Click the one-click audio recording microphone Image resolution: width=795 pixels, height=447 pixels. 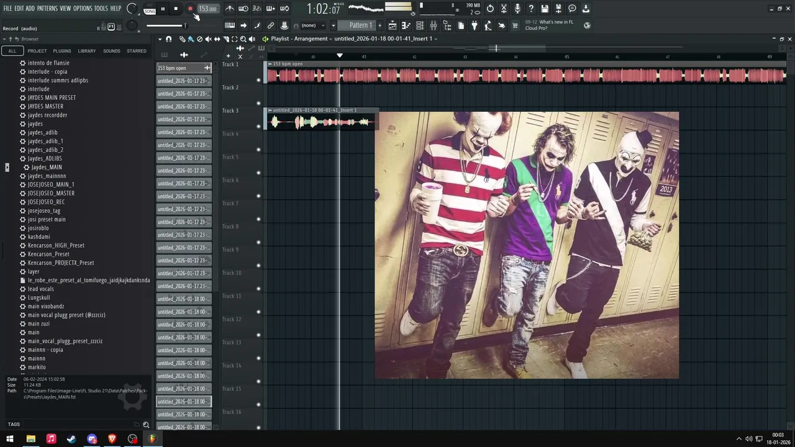click(517, 9)
